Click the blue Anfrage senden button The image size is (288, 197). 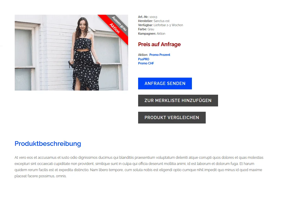(x=165, y=84)
